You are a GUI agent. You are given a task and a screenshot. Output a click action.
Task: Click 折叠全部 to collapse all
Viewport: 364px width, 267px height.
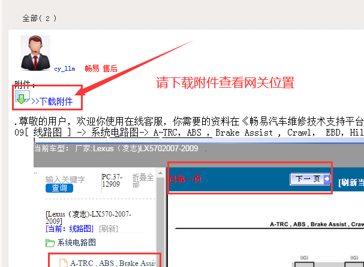pyautogui.click(x=143, y=181)
